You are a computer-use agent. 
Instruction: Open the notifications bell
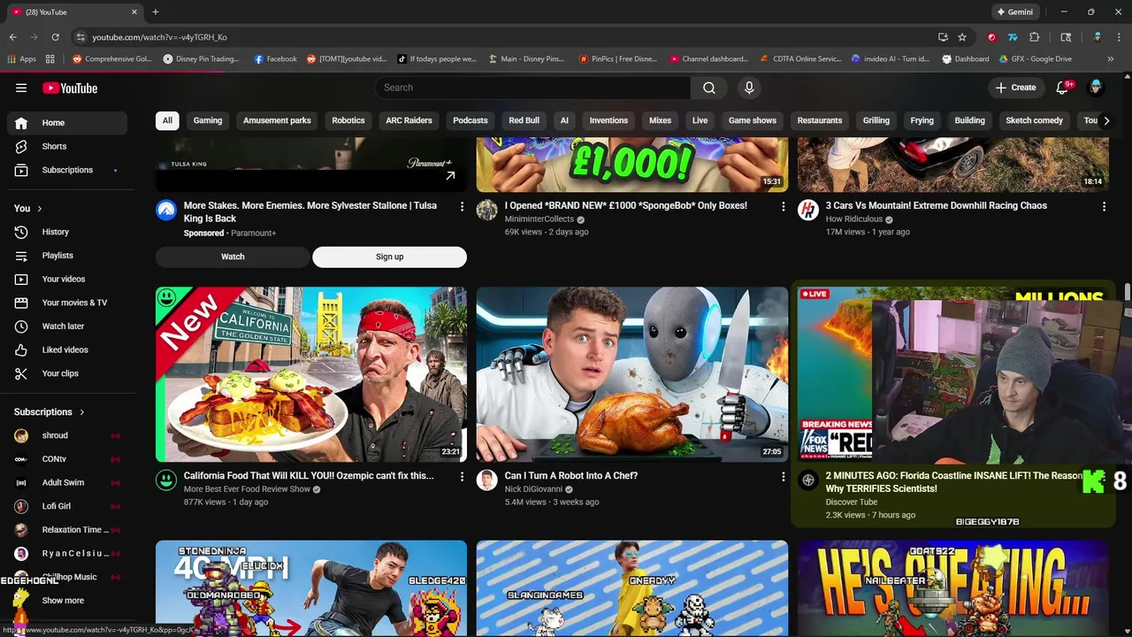tap(1063, 88)
